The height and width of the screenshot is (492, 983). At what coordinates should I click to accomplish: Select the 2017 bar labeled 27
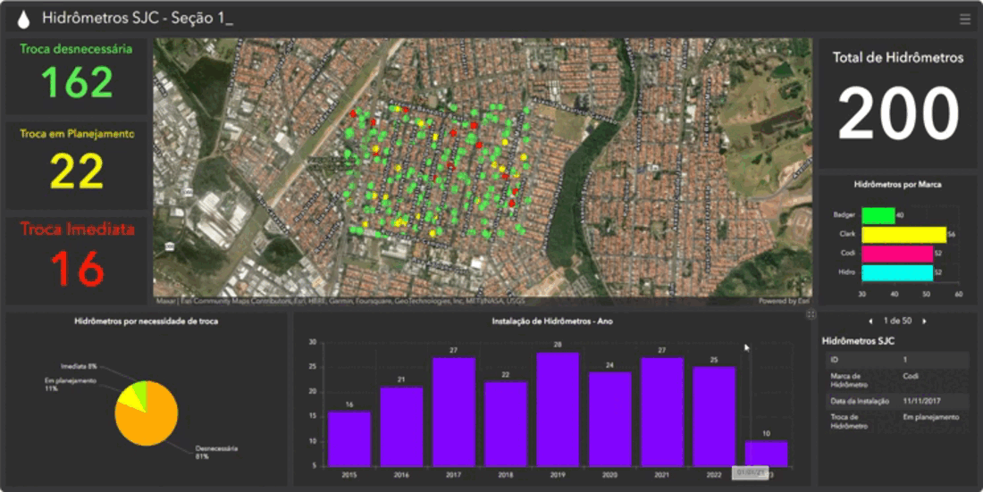click(453, 412)
